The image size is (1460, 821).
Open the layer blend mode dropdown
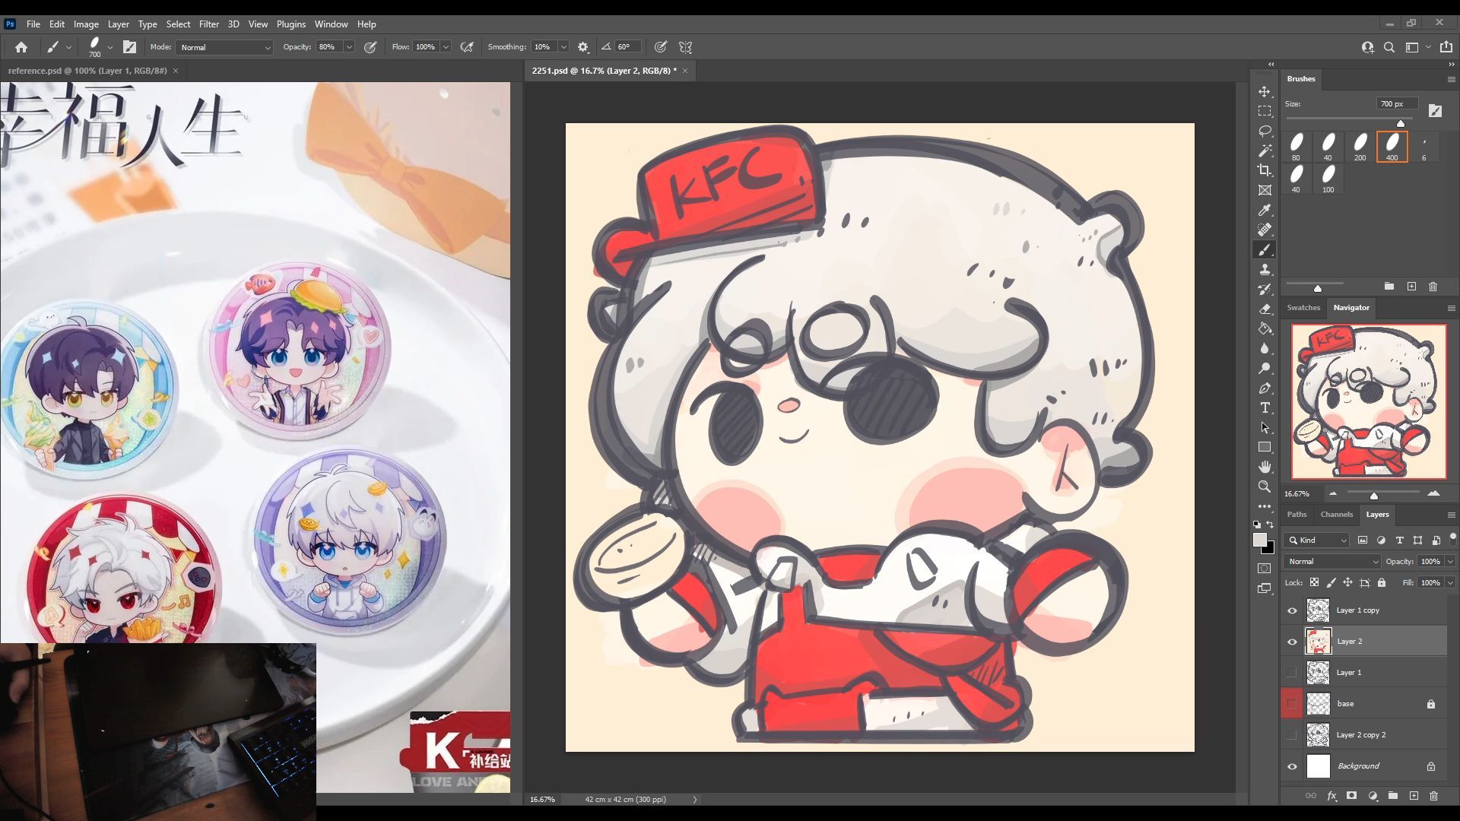point(1331,562)
